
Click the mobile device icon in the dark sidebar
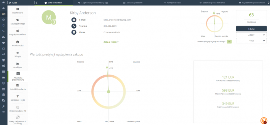point(4,26)
